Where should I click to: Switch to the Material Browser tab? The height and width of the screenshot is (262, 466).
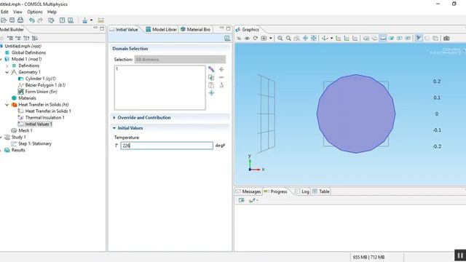196,29
